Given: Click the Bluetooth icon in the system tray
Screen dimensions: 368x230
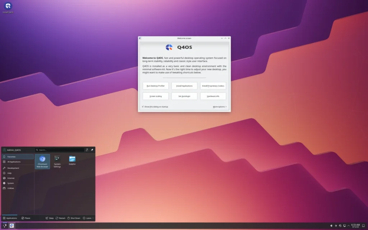Looking at the screenshot, I should click(x=336, y=226).
